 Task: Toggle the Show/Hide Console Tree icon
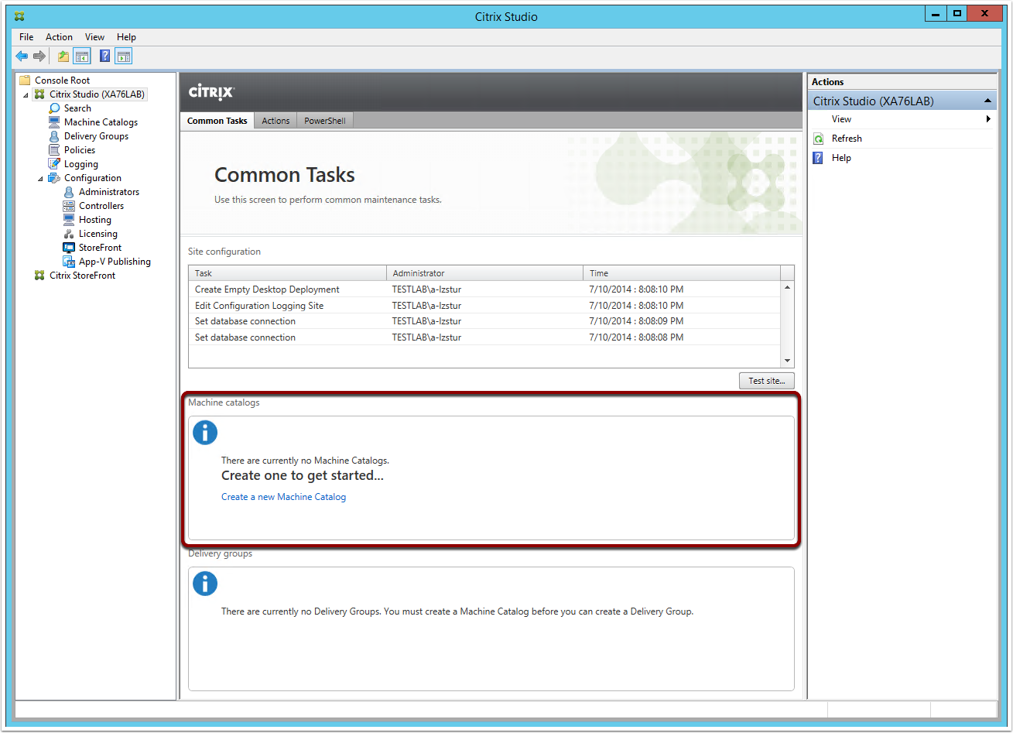pos(81,56)
